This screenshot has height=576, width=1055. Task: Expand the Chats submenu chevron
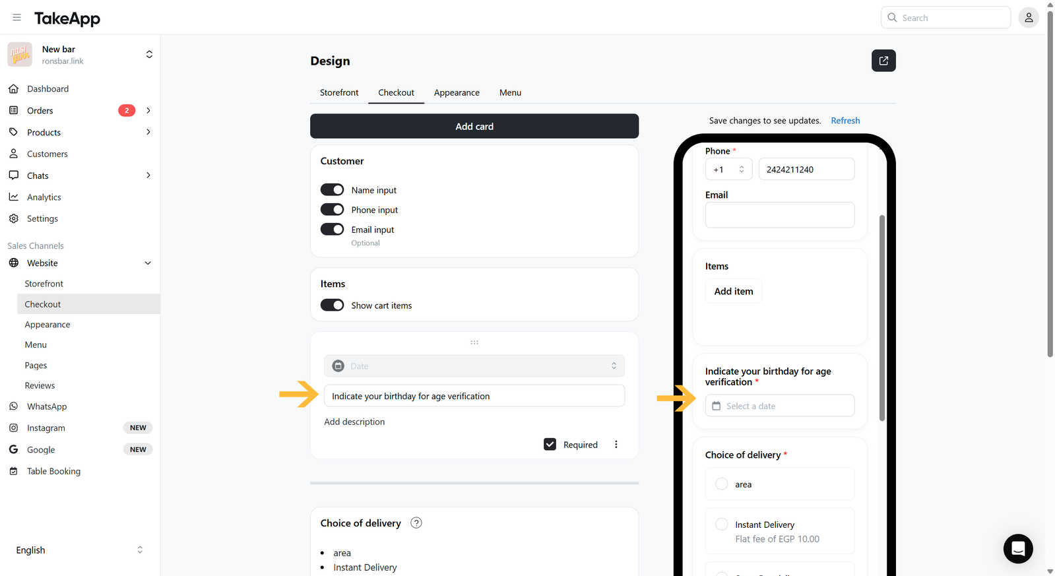coord(148,176)
